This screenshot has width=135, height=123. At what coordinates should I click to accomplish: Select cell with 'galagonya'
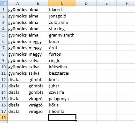(x=62, y=99)
